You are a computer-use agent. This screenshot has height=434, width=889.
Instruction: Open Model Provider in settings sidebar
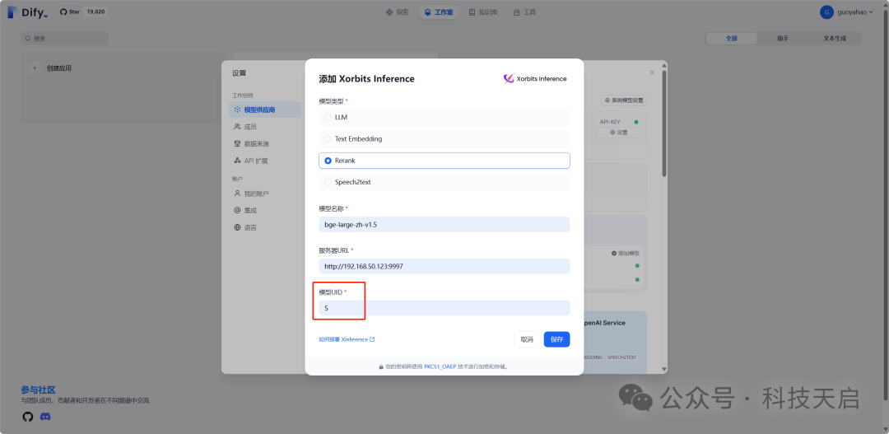tap(265, 110)
